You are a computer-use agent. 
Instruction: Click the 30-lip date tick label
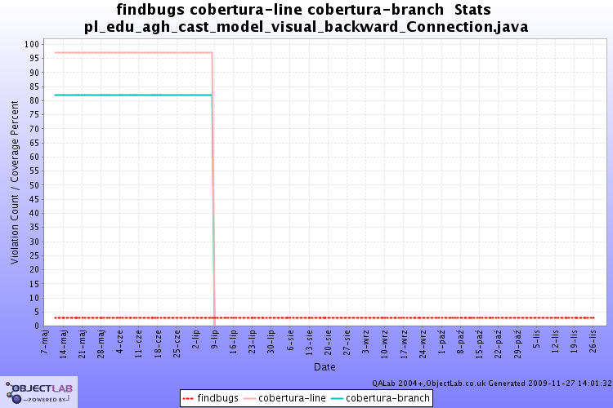click(x=271, y=342)
